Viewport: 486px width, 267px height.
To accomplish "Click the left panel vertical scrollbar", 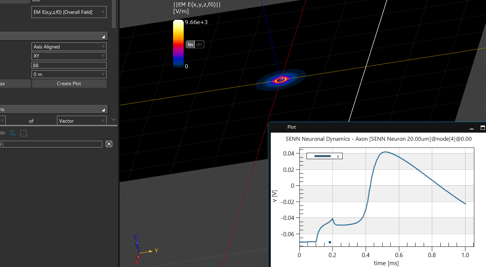I will [x=114, y=14].
